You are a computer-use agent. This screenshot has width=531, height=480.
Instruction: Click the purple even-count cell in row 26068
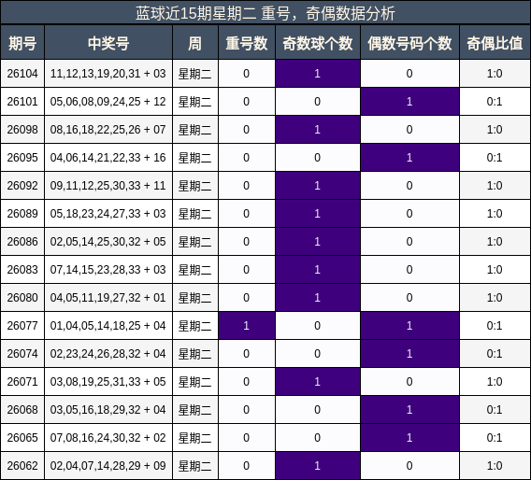tap(409, 410)
